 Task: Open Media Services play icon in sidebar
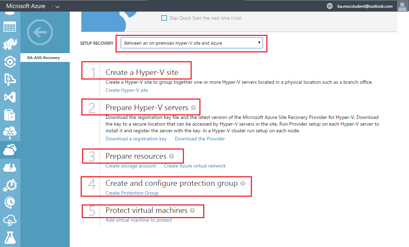pos(10,62)
